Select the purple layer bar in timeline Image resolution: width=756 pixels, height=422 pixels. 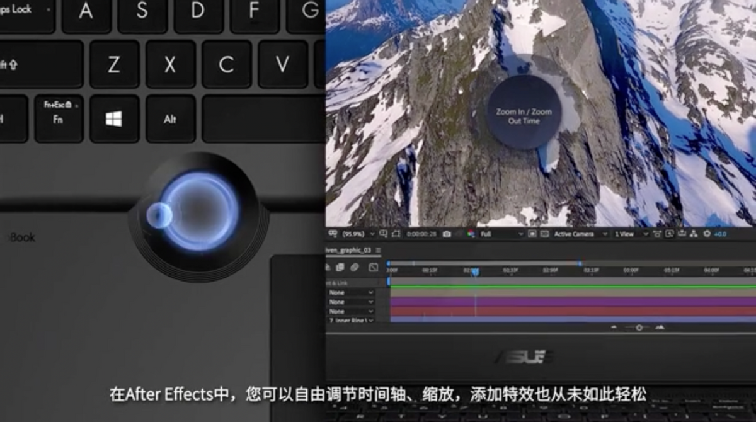(x=573, y=302)
